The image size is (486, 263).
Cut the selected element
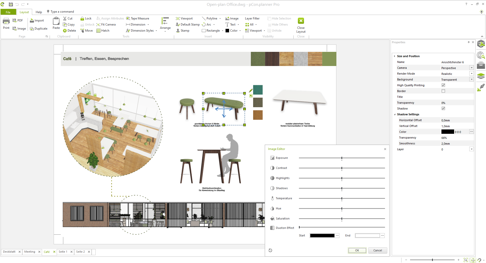coord(68,18)
